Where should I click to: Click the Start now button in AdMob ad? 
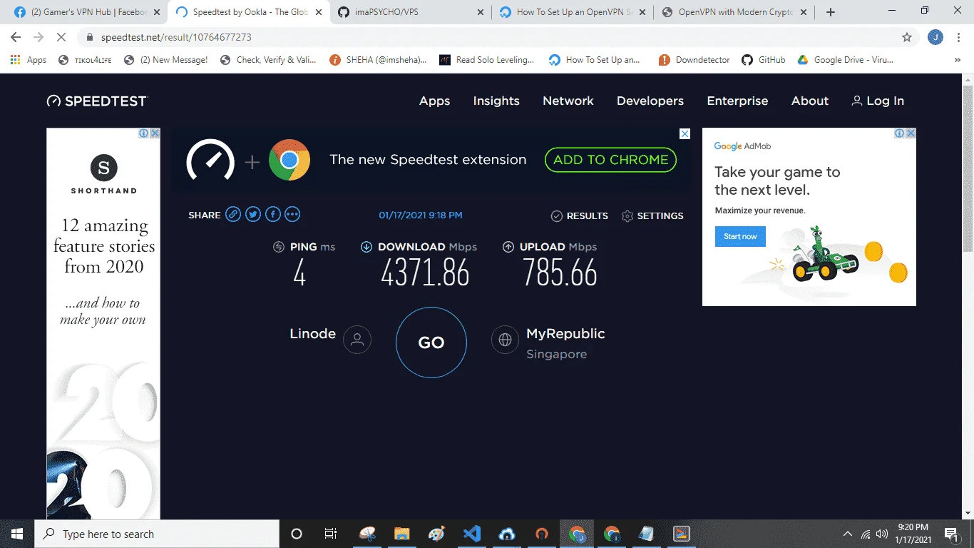point(740,236)
